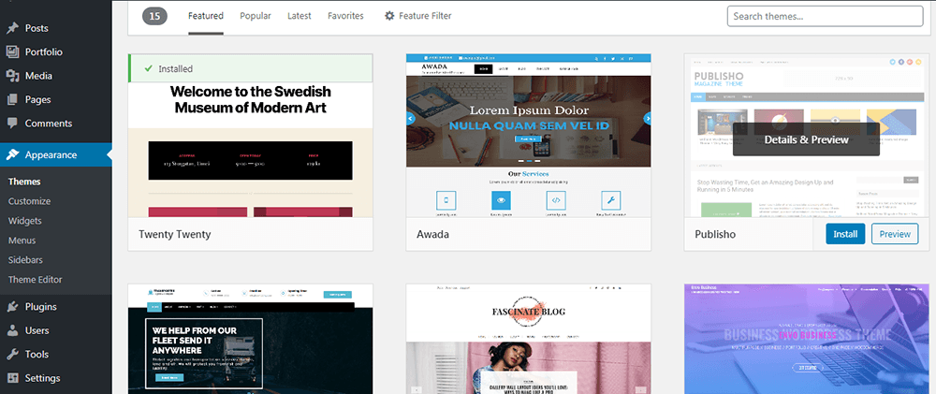Image resolution: width=936 pixels, height=394 pixels.
Task: Show the Favorites themes tab
Action: coord(345,16)
